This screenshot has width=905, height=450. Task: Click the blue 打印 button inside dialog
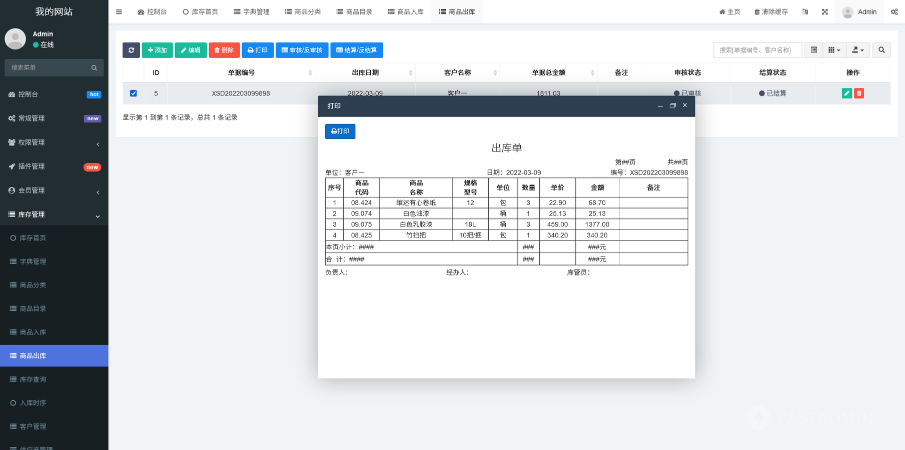click(340, 131)
